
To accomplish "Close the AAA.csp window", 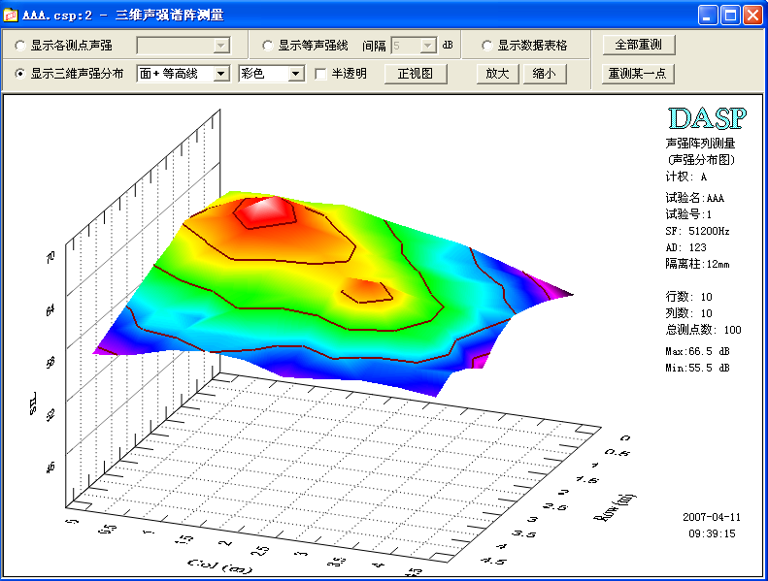I will pos(751,15).
